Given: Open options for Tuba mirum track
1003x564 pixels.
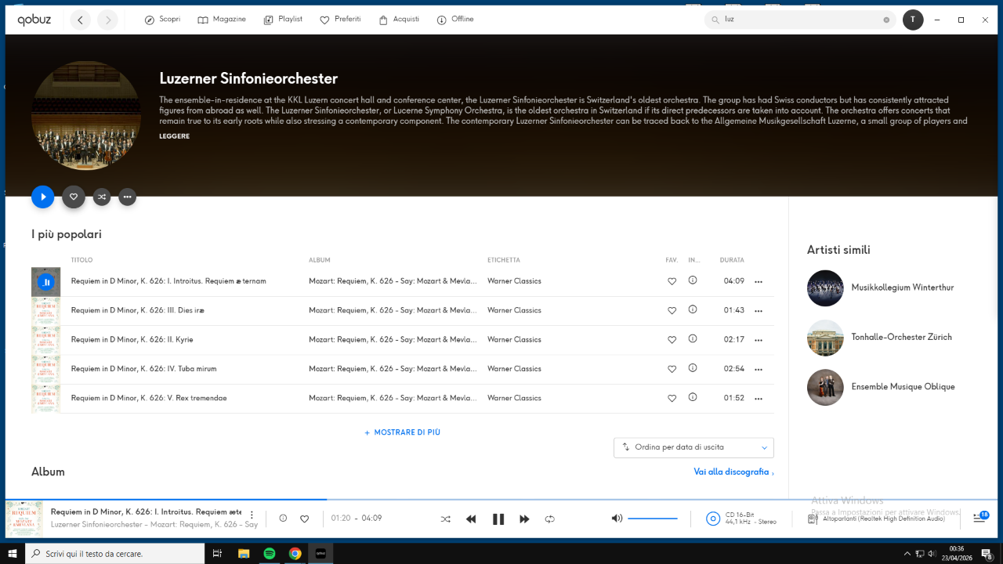Looking at the screenshot, I should click(x=758, y=369).
